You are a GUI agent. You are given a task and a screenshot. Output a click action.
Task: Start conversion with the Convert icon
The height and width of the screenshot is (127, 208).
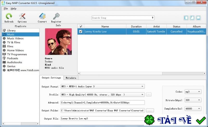click(x=42, y=17)
